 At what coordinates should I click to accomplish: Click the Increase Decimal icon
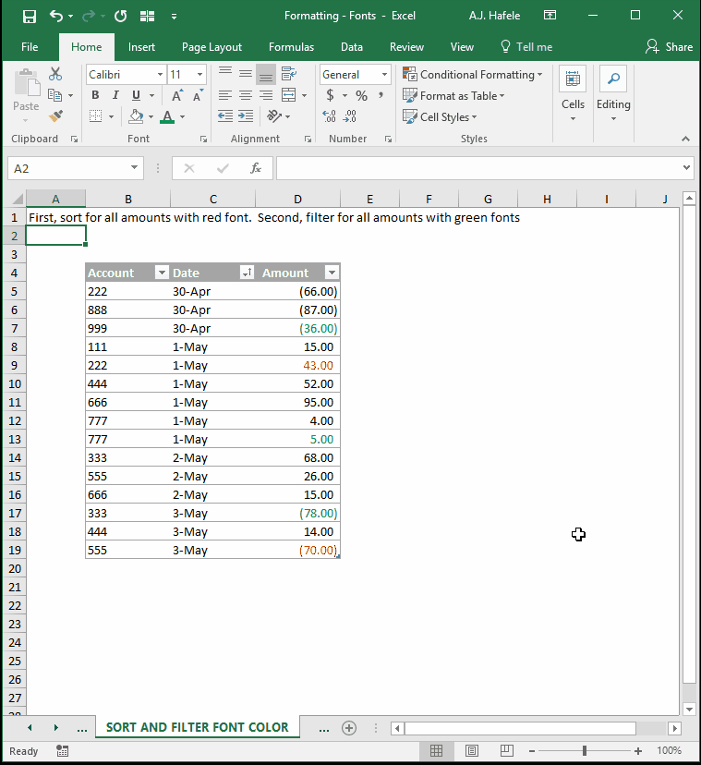(x=330, y=116)
